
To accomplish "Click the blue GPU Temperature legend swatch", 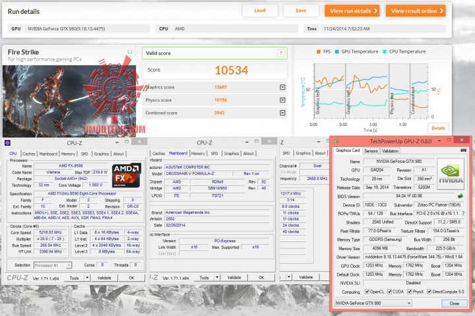I will tap(336, 51).
